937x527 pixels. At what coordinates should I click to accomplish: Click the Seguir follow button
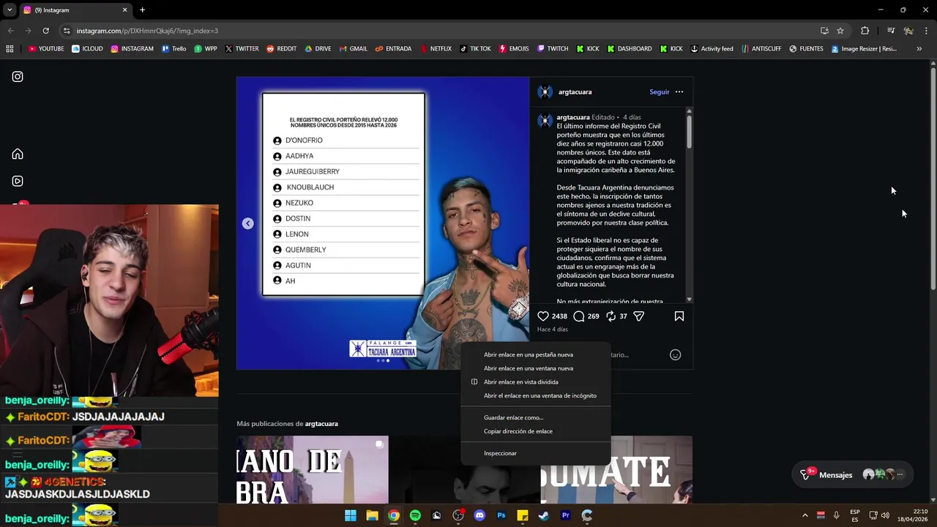[659, 92]
